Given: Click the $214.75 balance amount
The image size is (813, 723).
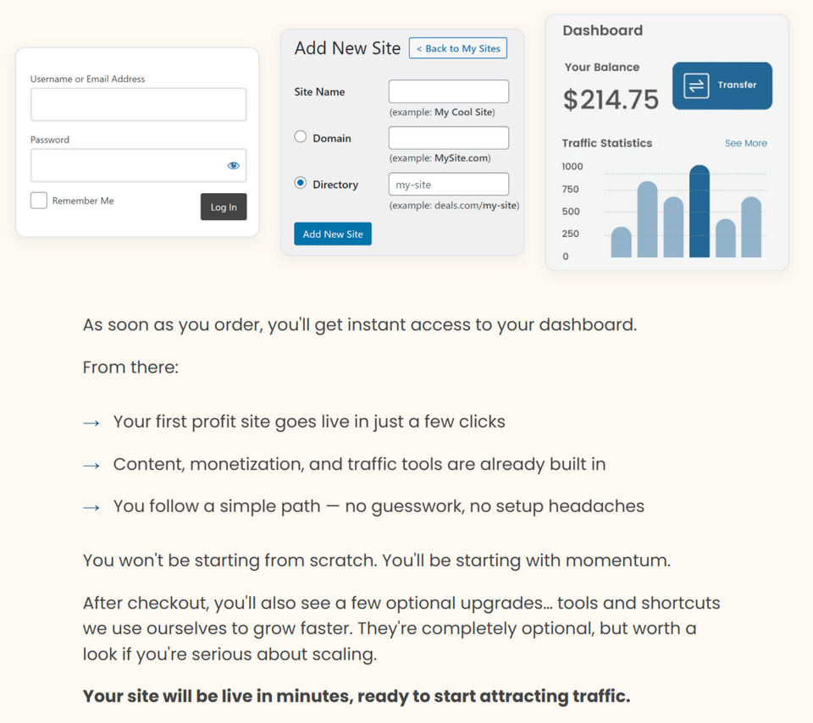Looking at the screenshot, I should tap(611, 100).
